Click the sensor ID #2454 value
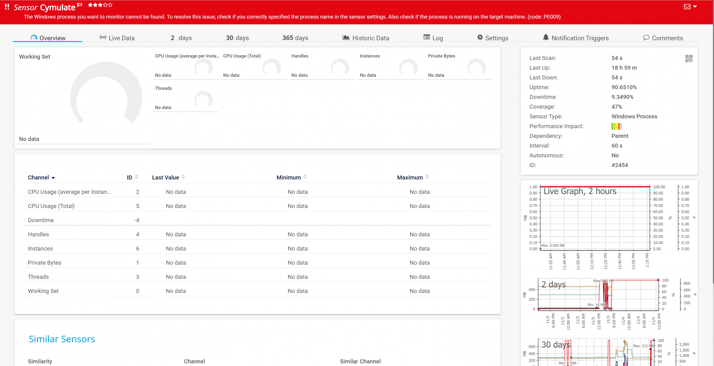 (x=620, y=165)
